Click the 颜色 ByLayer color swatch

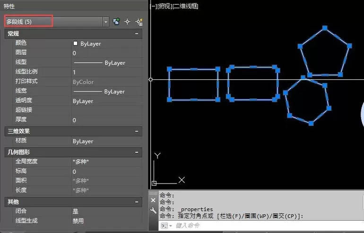(x=75, y=43)
